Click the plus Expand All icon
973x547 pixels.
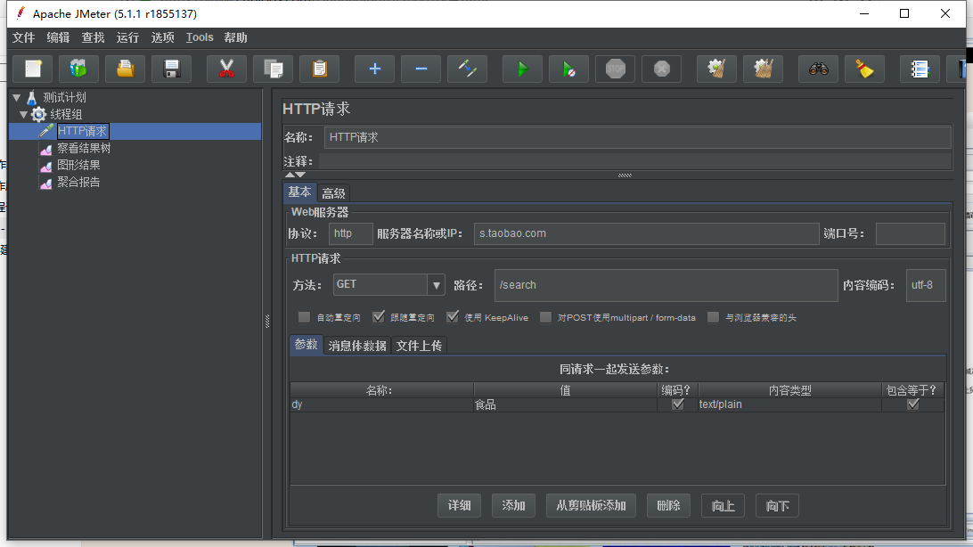374,69
